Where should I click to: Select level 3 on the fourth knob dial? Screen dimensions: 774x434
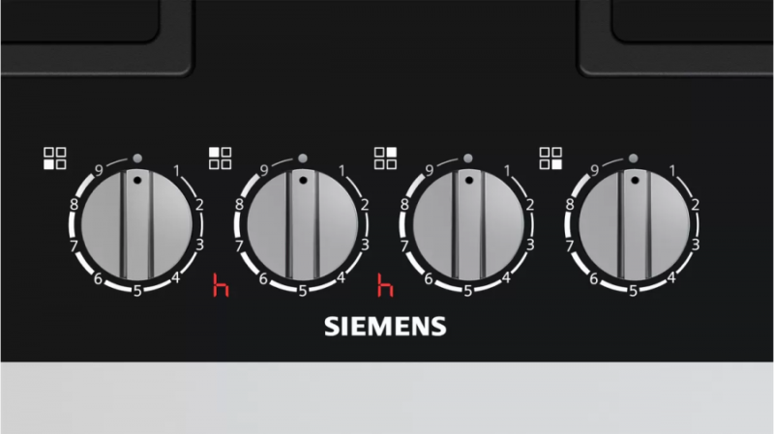pyautogui.click(x=695, y=245)
